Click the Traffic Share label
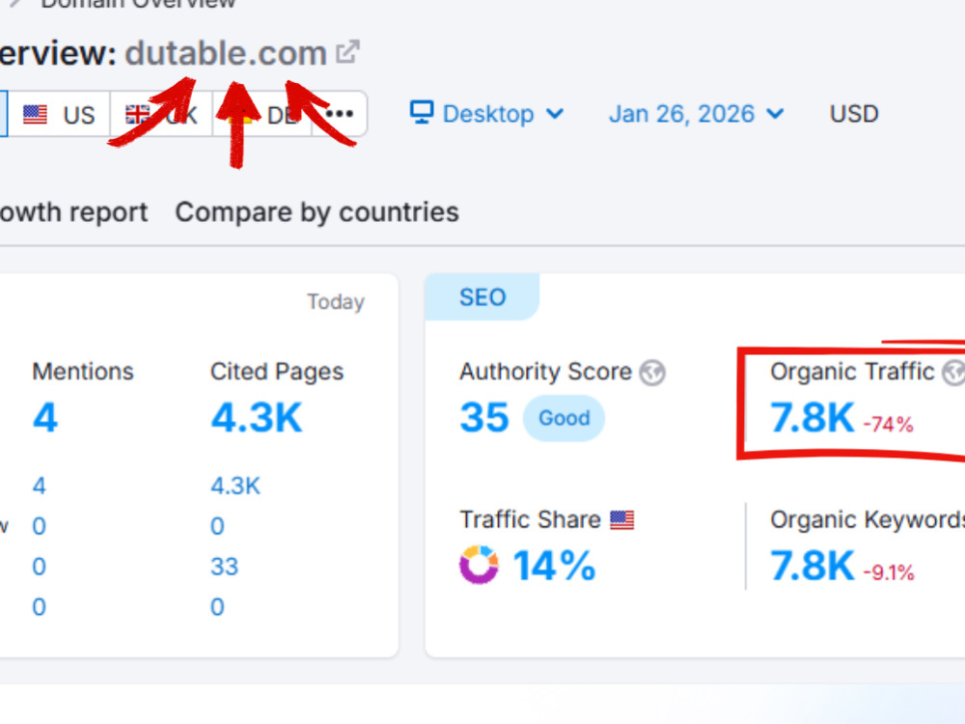The image size is (965, 724). tap(531, 519)
